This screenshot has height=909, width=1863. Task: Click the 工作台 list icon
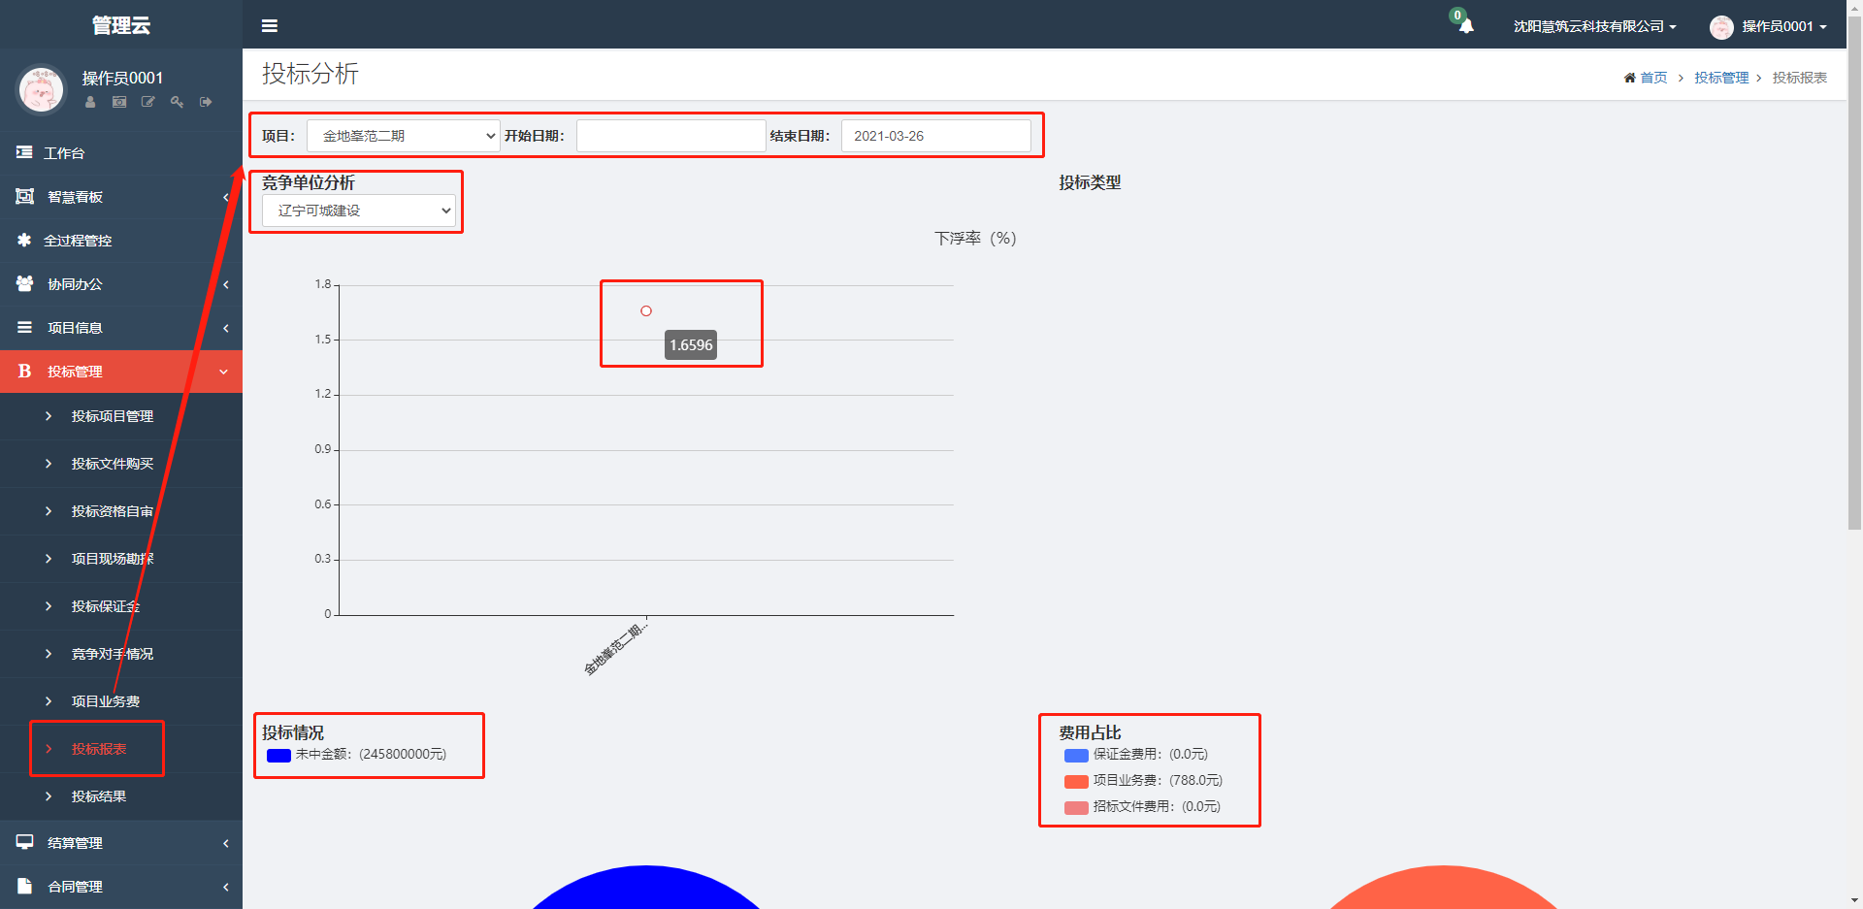click(24, 152)
